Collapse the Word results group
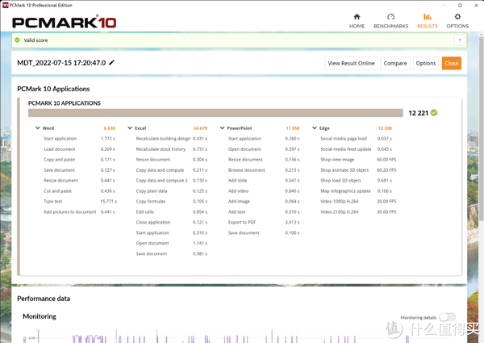Viewport: 484px width, 343px height. pos(38,128)
